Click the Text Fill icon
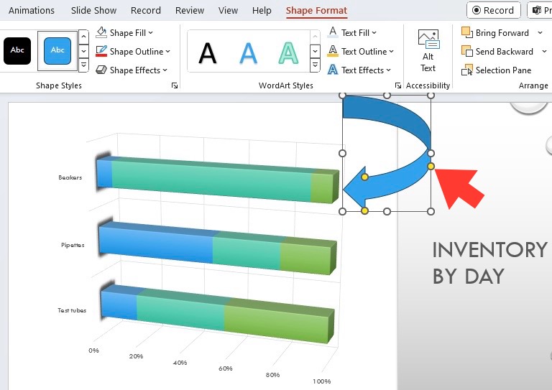 tap(333, 32)
